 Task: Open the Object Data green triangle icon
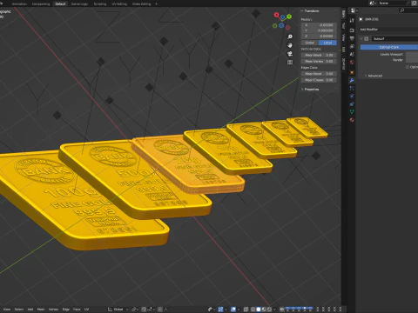coord(352,111)
